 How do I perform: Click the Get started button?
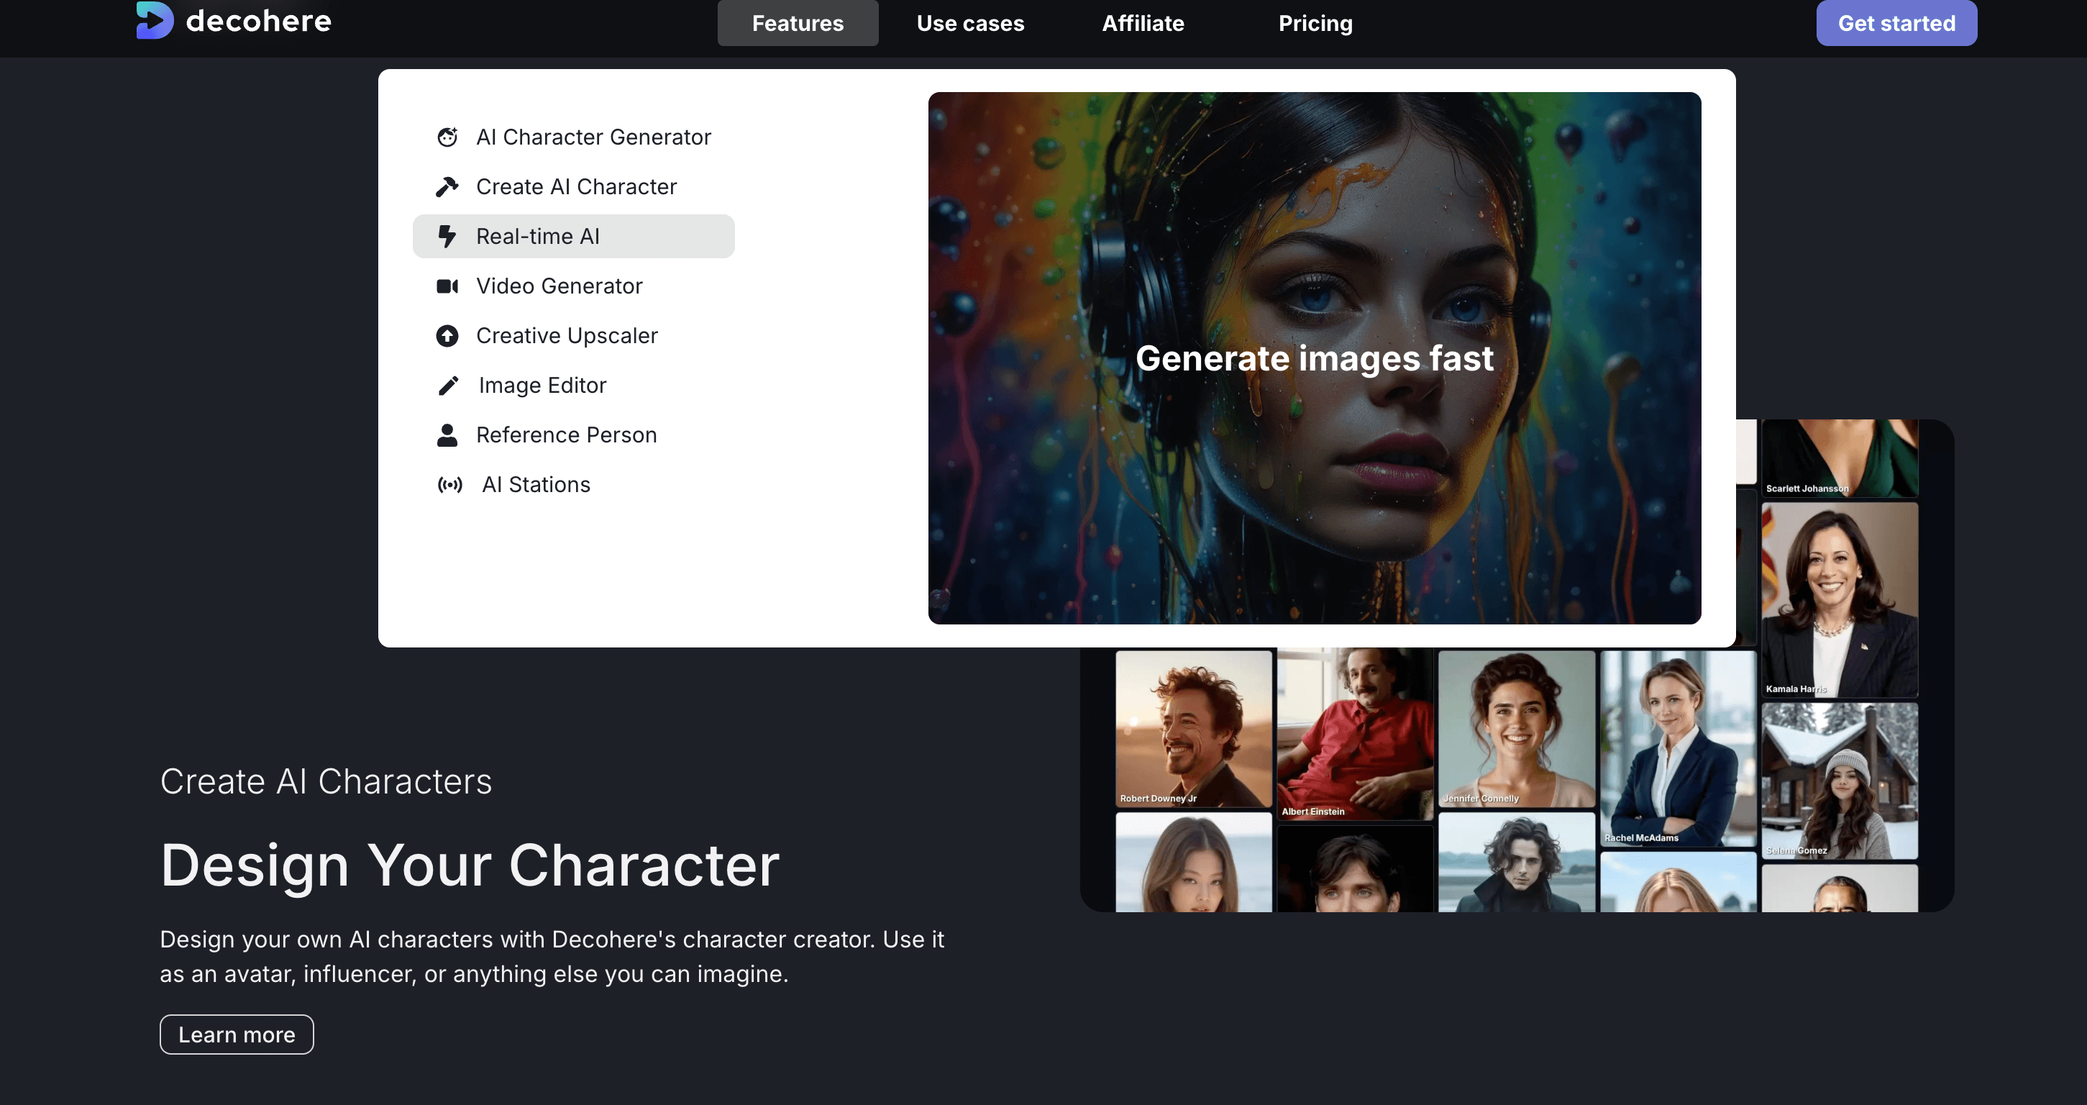[x=1896, y=23]
